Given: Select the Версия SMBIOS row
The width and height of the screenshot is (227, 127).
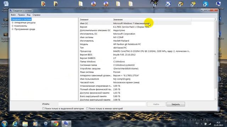Looking at the screenshot, I should tap(135, 58).
